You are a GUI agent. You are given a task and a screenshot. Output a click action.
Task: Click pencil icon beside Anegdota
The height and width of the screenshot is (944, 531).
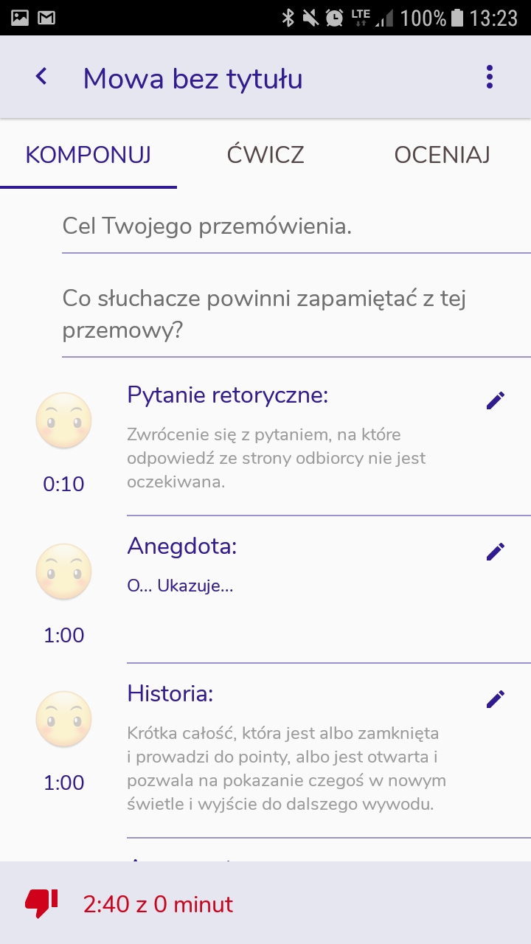[x=496, y=552]
